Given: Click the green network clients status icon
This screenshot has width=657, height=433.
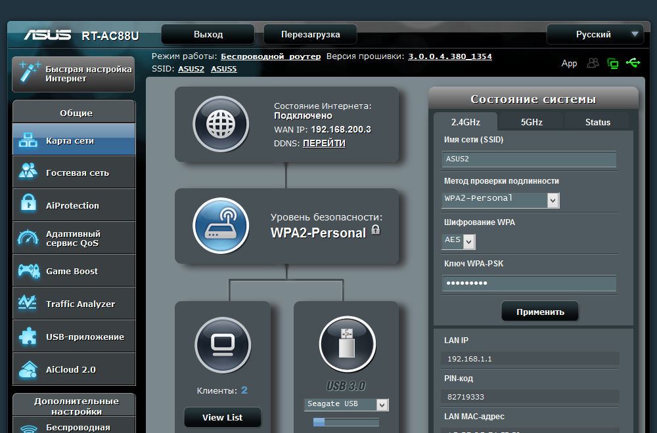Looking at the screenshot, I should click(612, 63).
